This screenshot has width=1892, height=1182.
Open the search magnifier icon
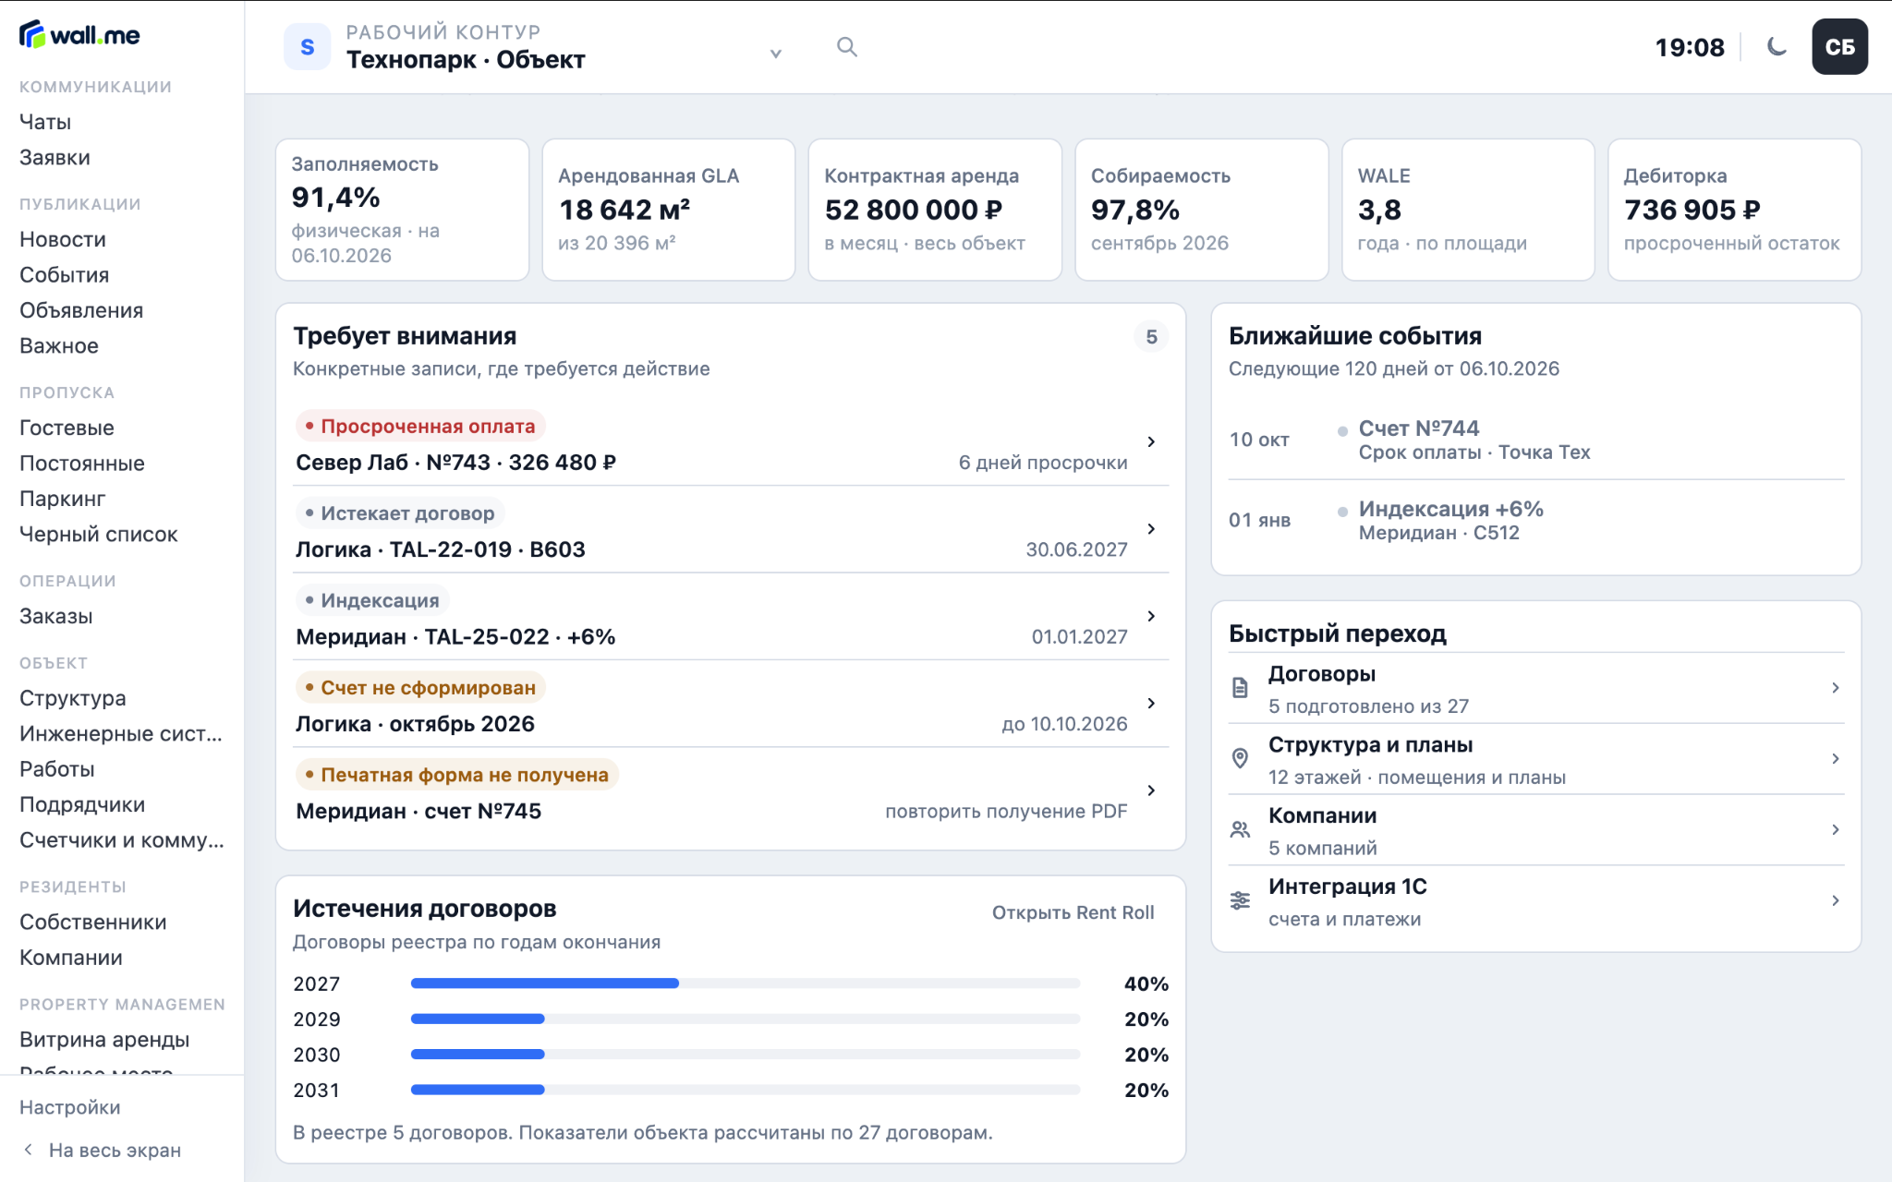(846, 46)
